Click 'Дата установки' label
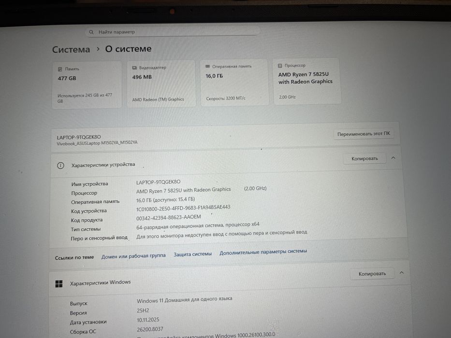 [88, 323]
